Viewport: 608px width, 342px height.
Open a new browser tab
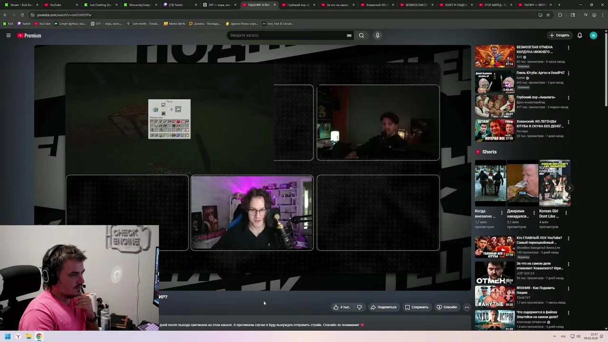coord(559,5)
